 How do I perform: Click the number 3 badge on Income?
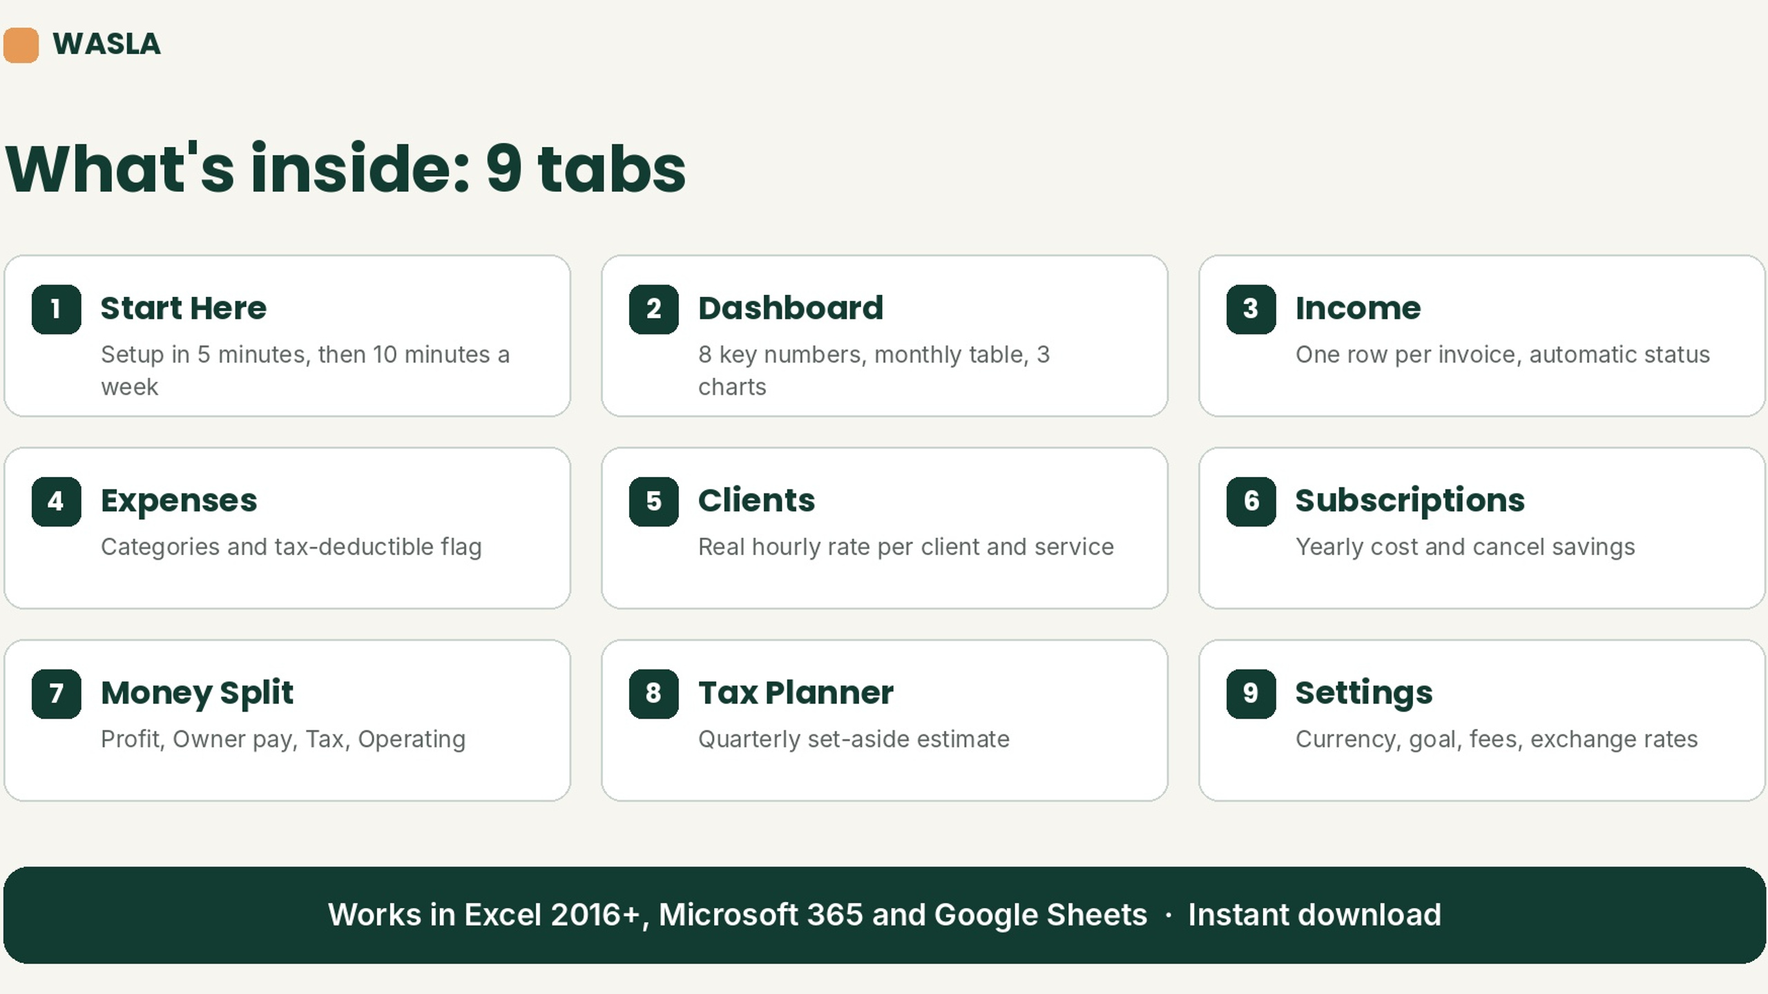[1251, 309]
